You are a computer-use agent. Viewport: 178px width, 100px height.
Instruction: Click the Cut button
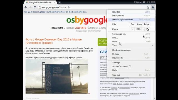click(132, 24)
